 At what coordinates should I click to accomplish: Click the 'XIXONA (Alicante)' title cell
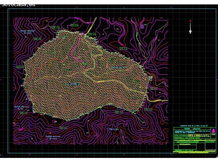point(192,129)
